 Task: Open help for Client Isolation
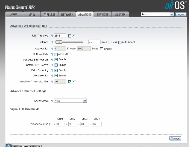51,76
